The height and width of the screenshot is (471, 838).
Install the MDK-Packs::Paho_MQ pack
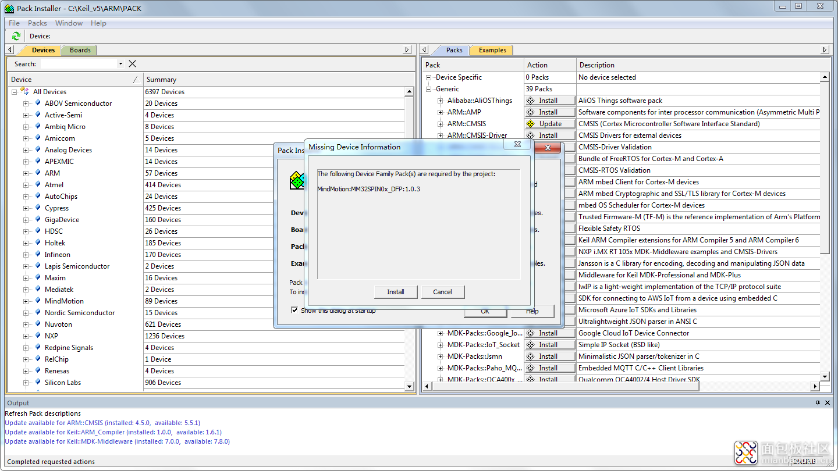(x=550, y=368)
